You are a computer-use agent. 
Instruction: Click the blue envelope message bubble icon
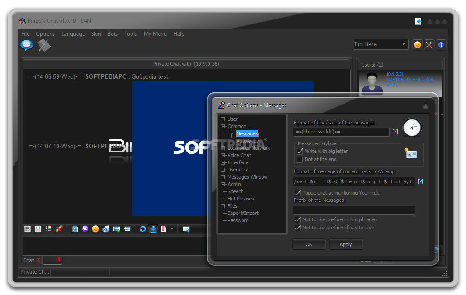[x=26, y=45]
